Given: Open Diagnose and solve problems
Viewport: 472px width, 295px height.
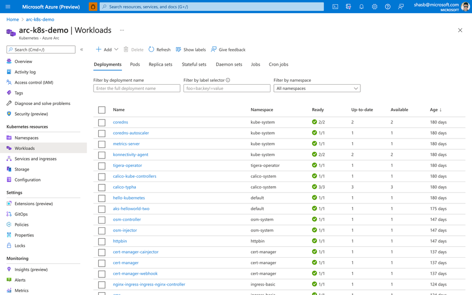Looking at the screenshot, I should tap(43, 103).
